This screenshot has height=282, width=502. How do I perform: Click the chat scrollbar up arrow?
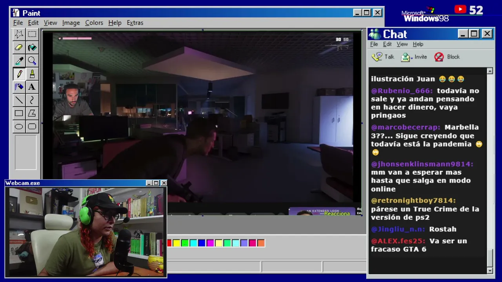tap(490, 71)
